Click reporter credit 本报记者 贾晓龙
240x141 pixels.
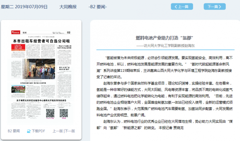click(x=171, y=128)
